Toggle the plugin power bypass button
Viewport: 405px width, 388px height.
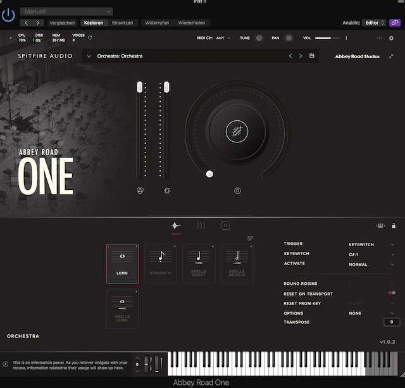coord(8,15)
